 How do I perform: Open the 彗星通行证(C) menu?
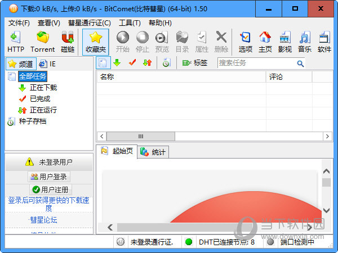click(89, 23)
